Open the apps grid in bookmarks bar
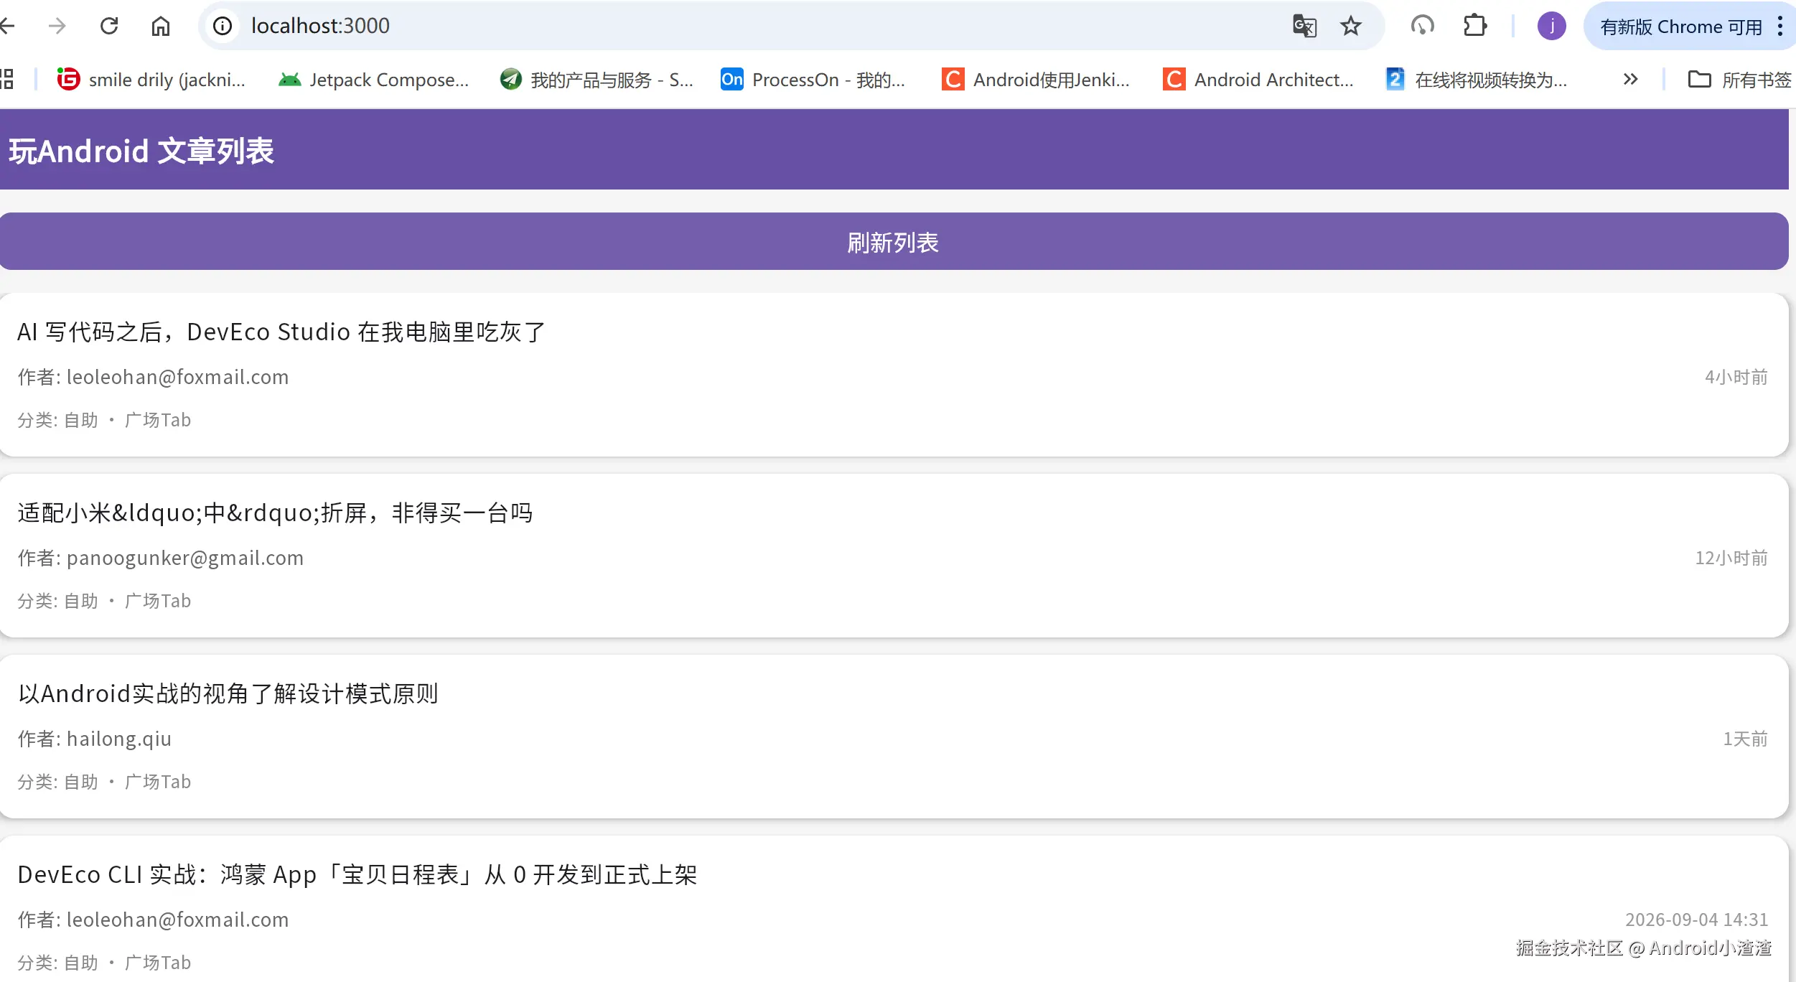Viewport: 1796px width, 982px height. pyautogui.click(x=7, y=79)
